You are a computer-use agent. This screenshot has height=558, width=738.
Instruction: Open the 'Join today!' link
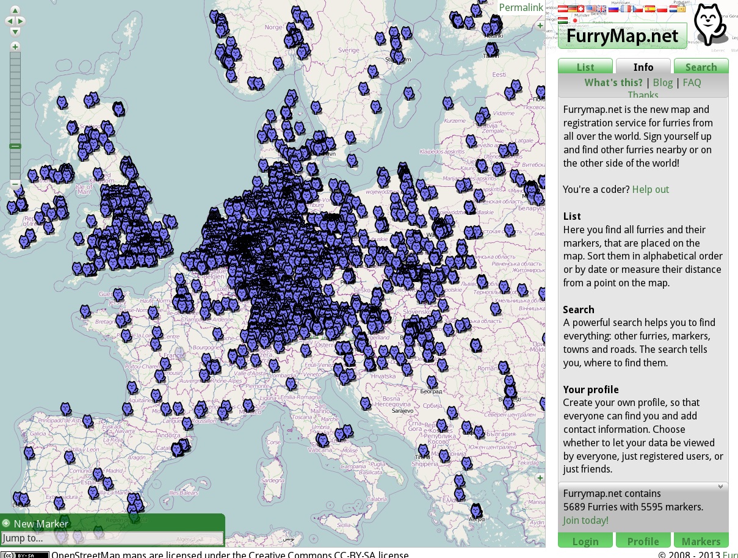(x=585, y=520)
